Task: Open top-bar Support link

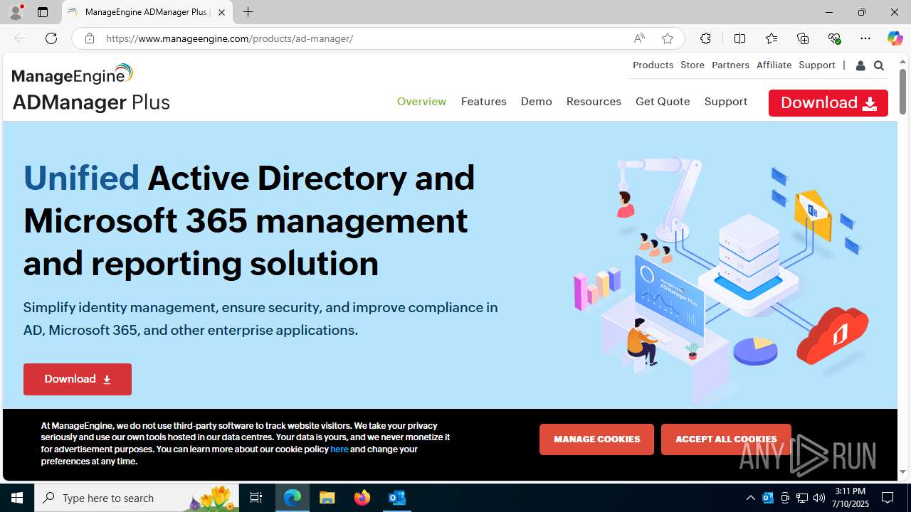Action: click(817, 65)
